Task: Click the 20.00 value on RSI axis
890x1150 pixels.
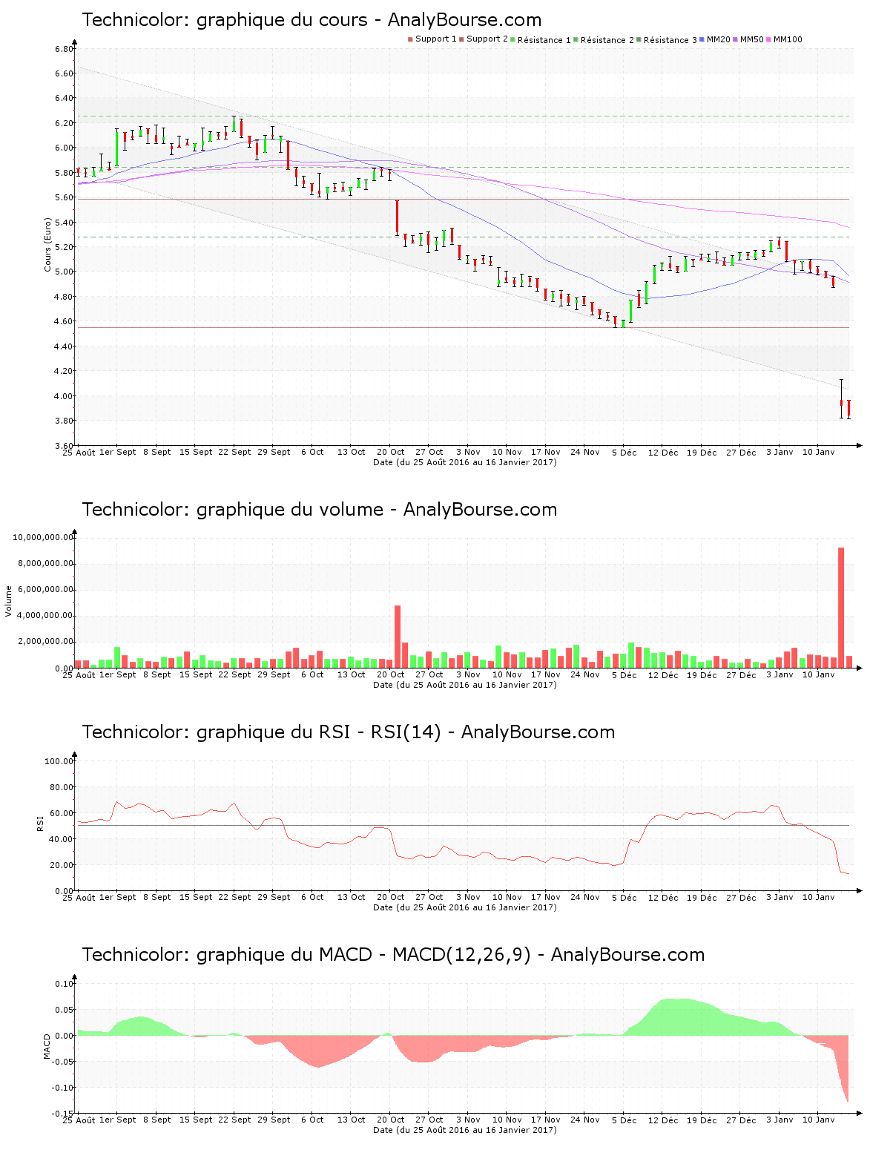Action: [x=62, y=865]
